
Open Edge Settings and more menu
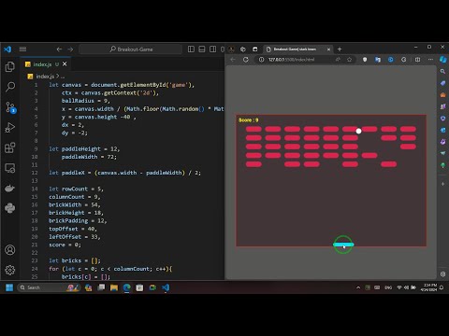tap(430, 60)
